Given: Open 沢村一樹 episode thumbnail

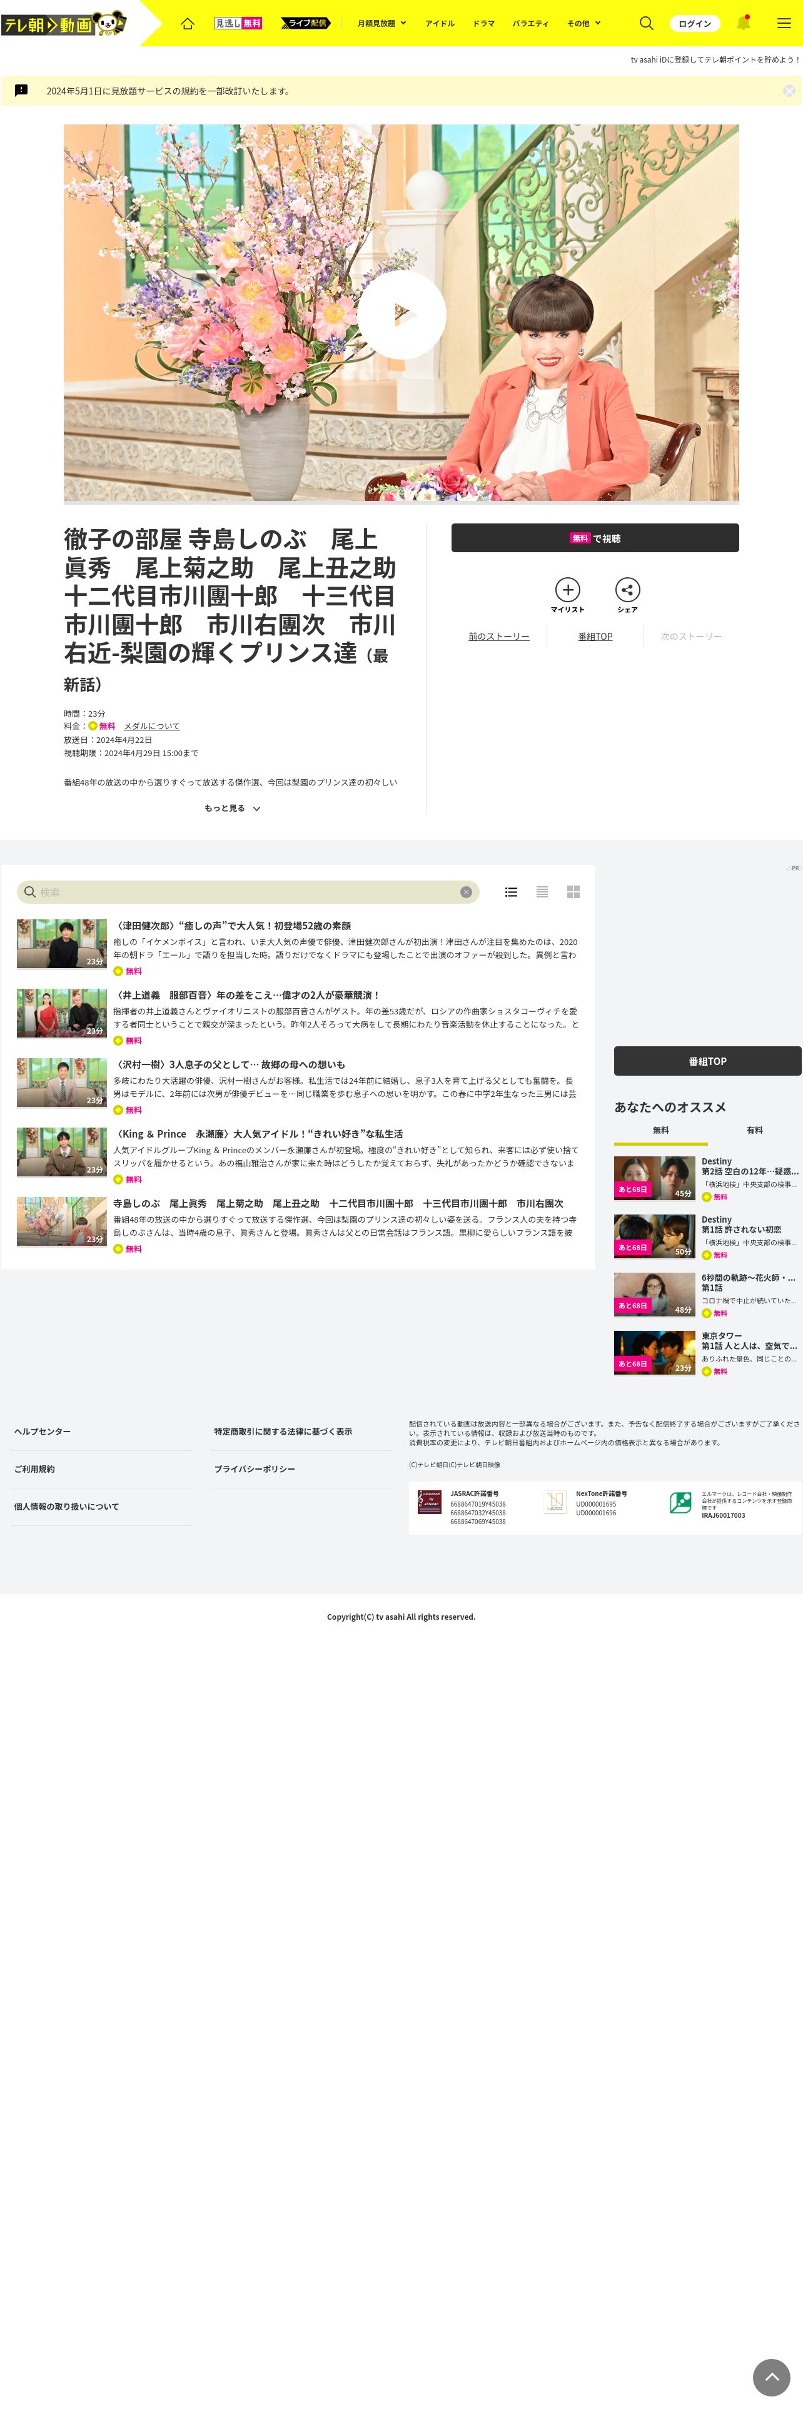Looking at the screenshot, I should (x=62, y=1083).
